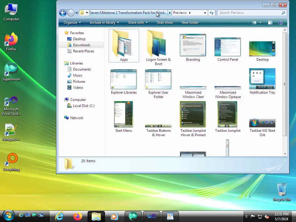Click the muted volume tray icon
The image size is (296, 222).
267,217
